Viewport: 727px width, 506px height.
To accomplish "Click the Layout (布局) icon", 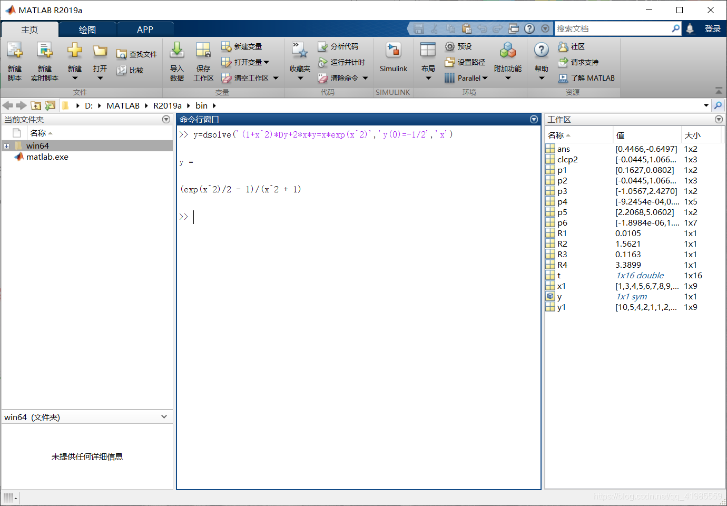I will click(x=428, y=50).
